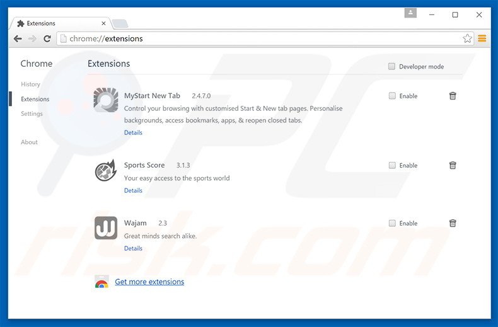This screenshot has width=498, height=327.
Task: Click 'Great minds search alike.' description
Action: [x=160, y=236]
